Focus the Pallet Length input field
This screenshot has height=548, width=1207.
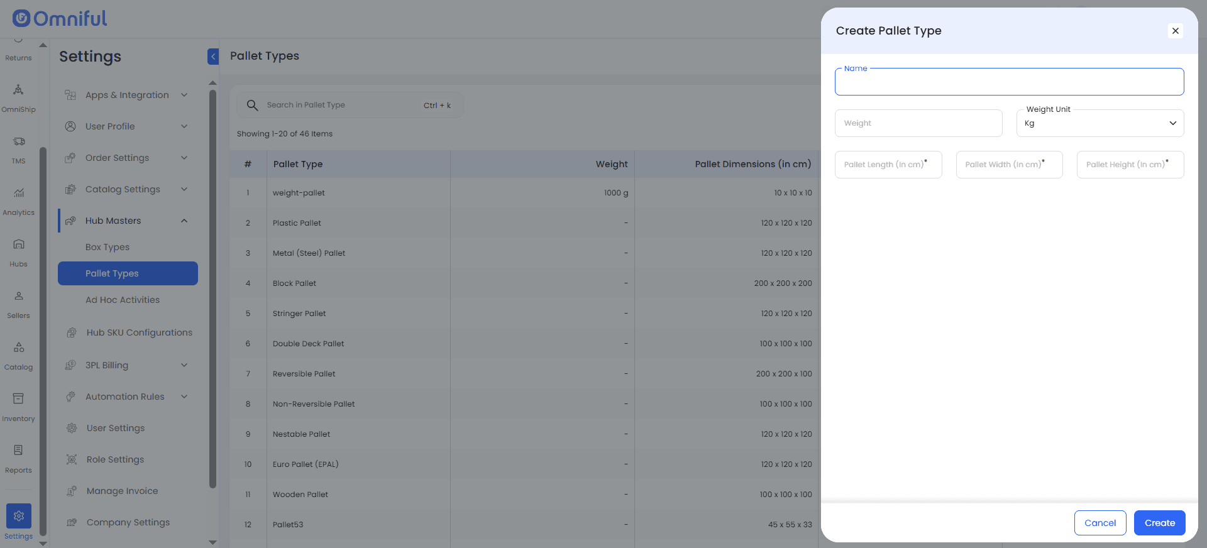click(888, 165)
